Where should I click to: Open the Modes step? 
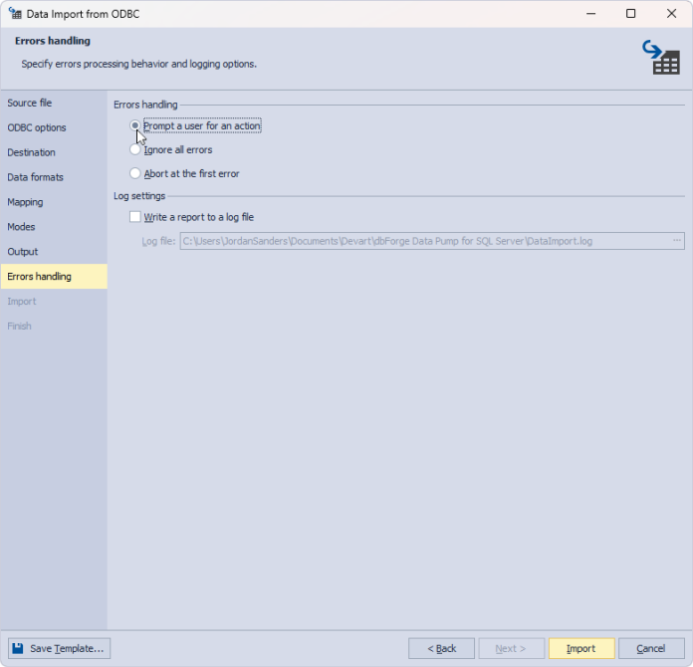pos(54,227)
